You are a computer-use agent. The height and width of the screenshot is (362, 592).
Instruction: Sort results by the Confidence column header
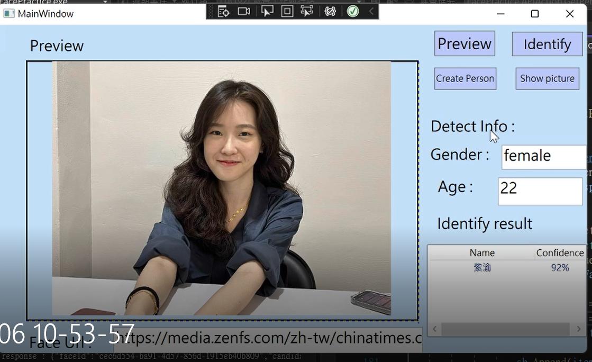tap(560, 252)
